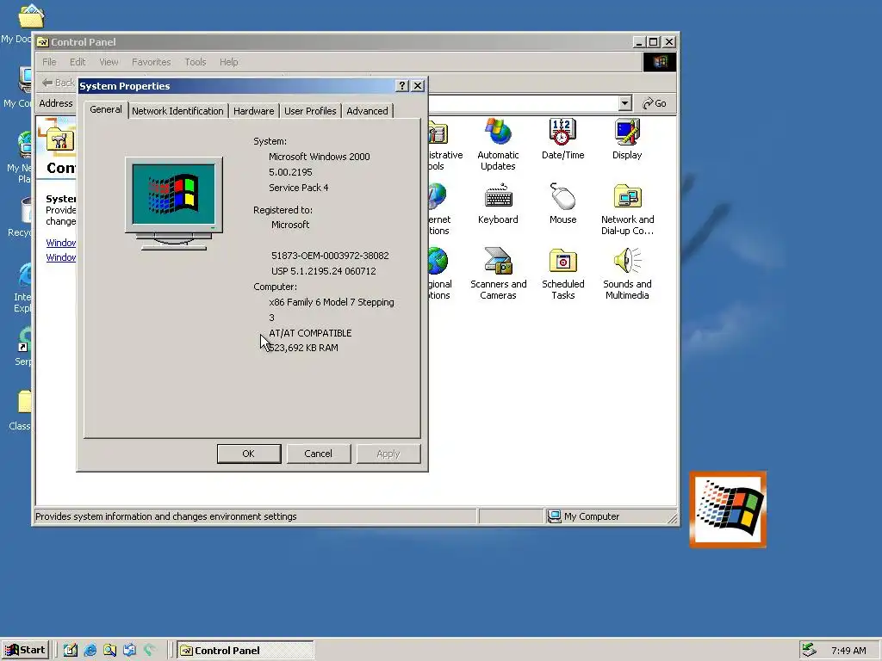This screenshot has height=661, width=882.
Task: Click Cancel in System Properties
Action: (319, 454)
